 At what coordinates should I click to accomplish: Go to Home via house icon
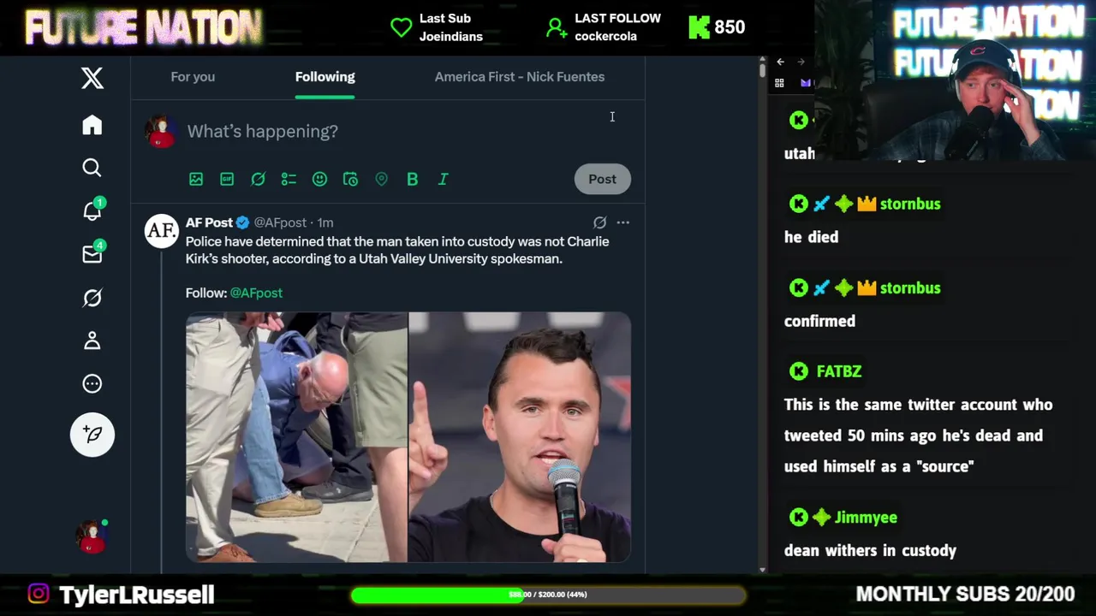pyautogui.click(x=92, y=125)
